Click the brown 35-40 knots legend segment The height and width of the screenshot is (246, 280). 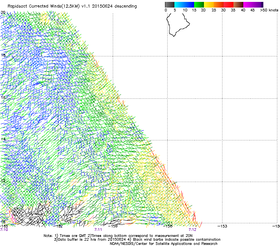(238, 5)
